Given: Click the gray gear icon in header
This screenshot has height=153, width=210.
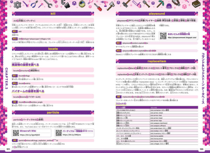Looking at the screenshot, I should click(x=17, y=5).
